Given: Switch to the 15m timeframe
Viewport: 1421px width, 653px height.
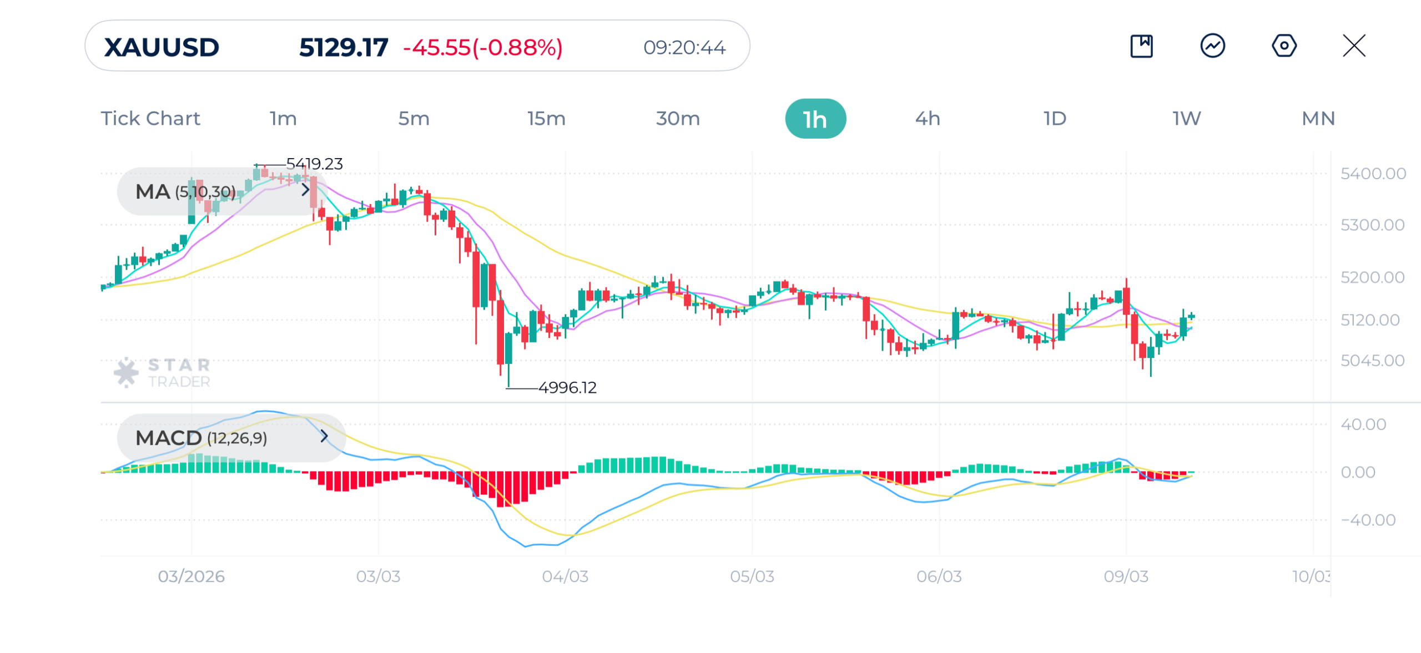Looking at the screenshot, I should click(x=546, y=119).
